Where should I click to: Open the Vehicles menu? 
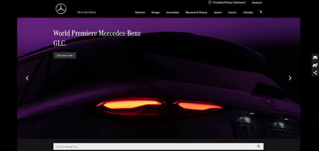(x=140, y=12)
